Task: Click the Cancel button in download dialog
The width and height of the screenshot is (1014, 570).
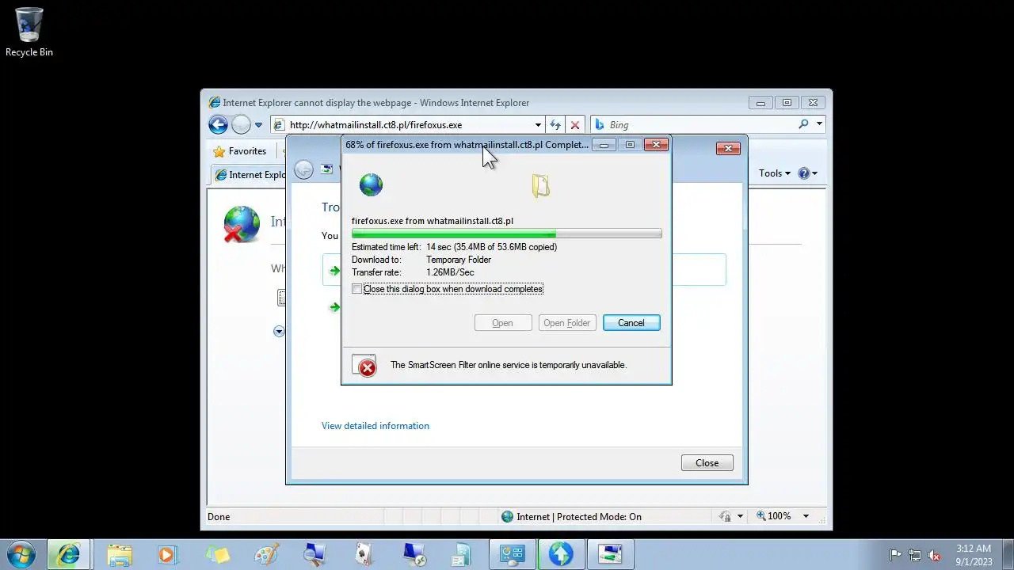Action: [x=631, y=322]
